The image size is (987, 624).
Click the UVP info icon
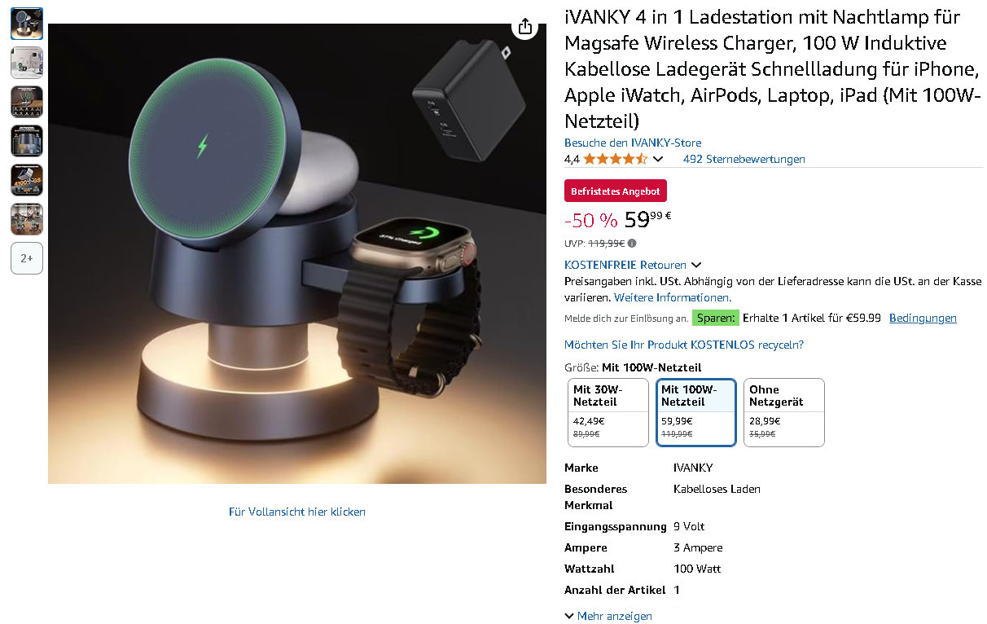632,243
